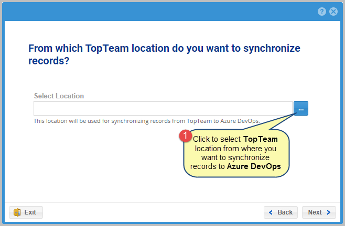Viewport: 345px width, 226px height.
Task: Click bold TopTeam text in callout
Action: tap(261, 139)
